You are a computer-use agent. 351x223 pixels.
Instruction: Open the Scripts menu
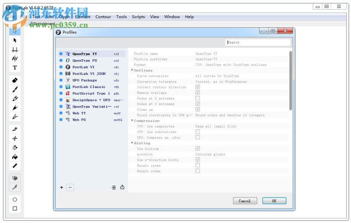[138, 17]
